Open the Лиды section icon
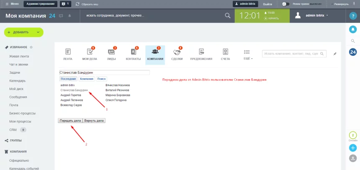This screenshot has width=360, height=170. tap(111, 52)
